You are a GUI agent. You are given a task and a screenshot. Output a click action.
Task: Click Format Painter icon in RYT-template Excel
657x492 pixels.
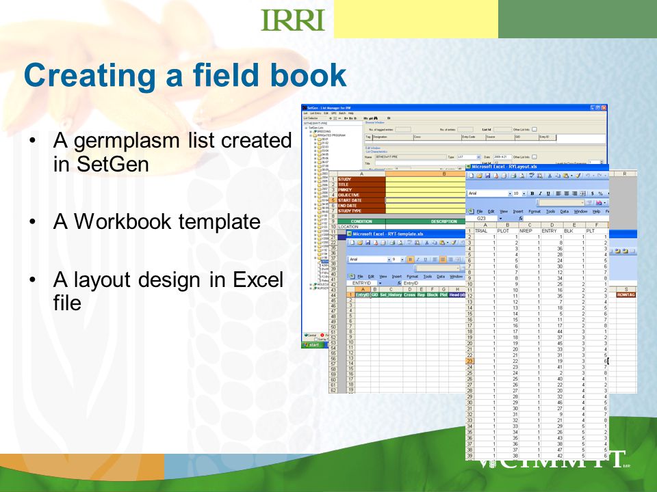click(x=453, y=243)
